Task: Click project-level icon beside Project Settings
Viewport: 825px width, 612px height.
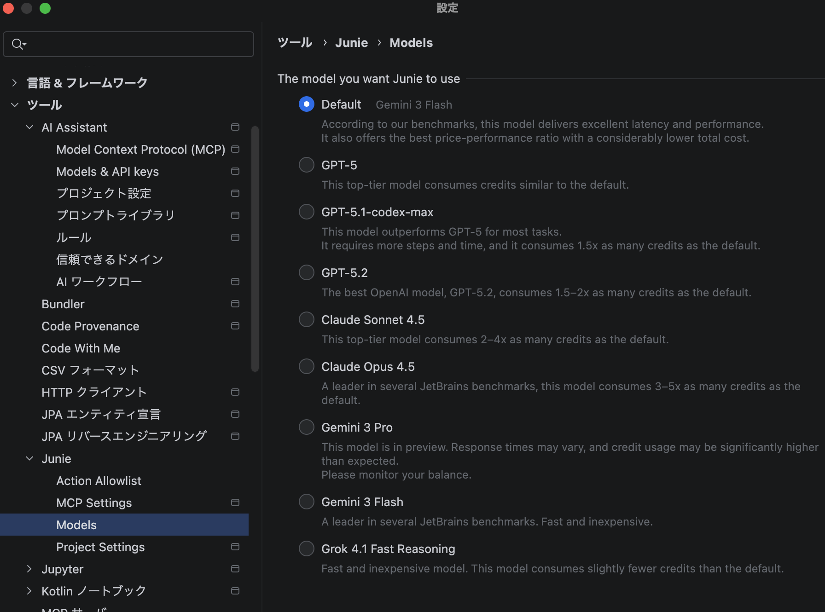Action: [x=235, y=547]
